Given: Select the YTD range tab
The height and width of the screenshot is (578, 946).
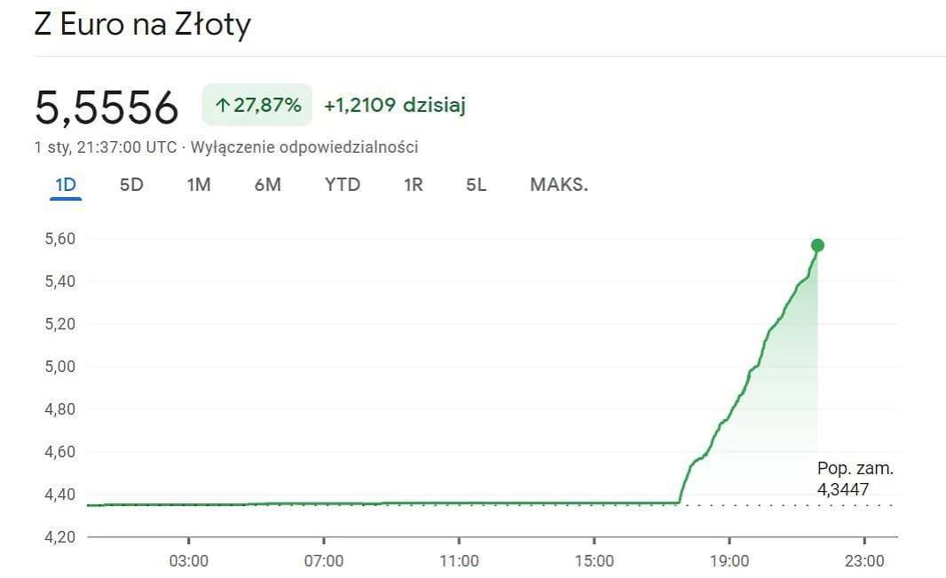Looking at the screenshot, I should pyautogui.click(x=343, y=185).
